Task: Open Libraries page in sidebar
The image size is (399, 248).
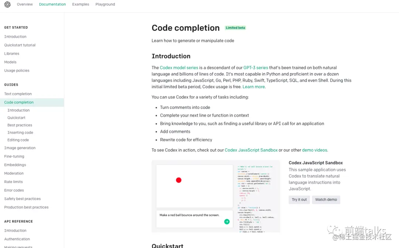Action: click(x=12, y=54)
